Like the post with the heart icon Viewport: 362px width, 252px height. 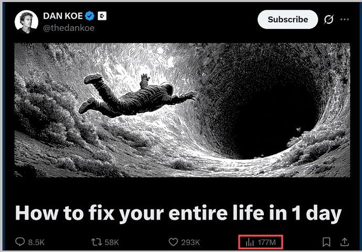[x=173, y=242]
